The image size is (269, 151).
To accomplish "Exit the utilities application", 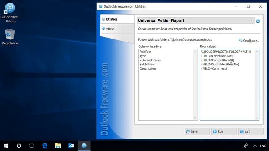I will point(251,131).
